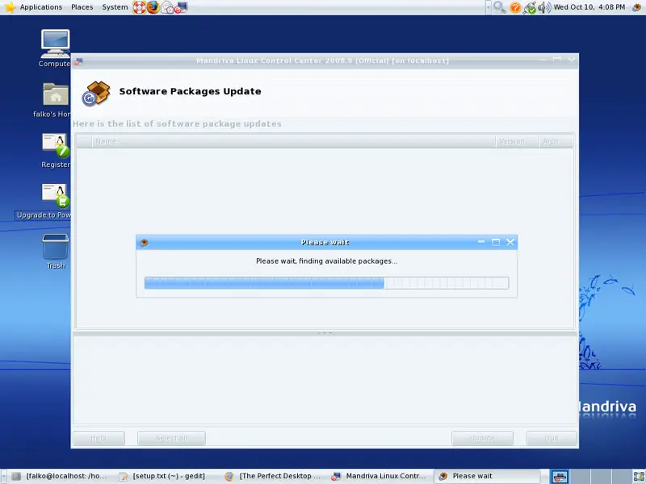Click the orange question mark tray icon

tap(515, 7)
